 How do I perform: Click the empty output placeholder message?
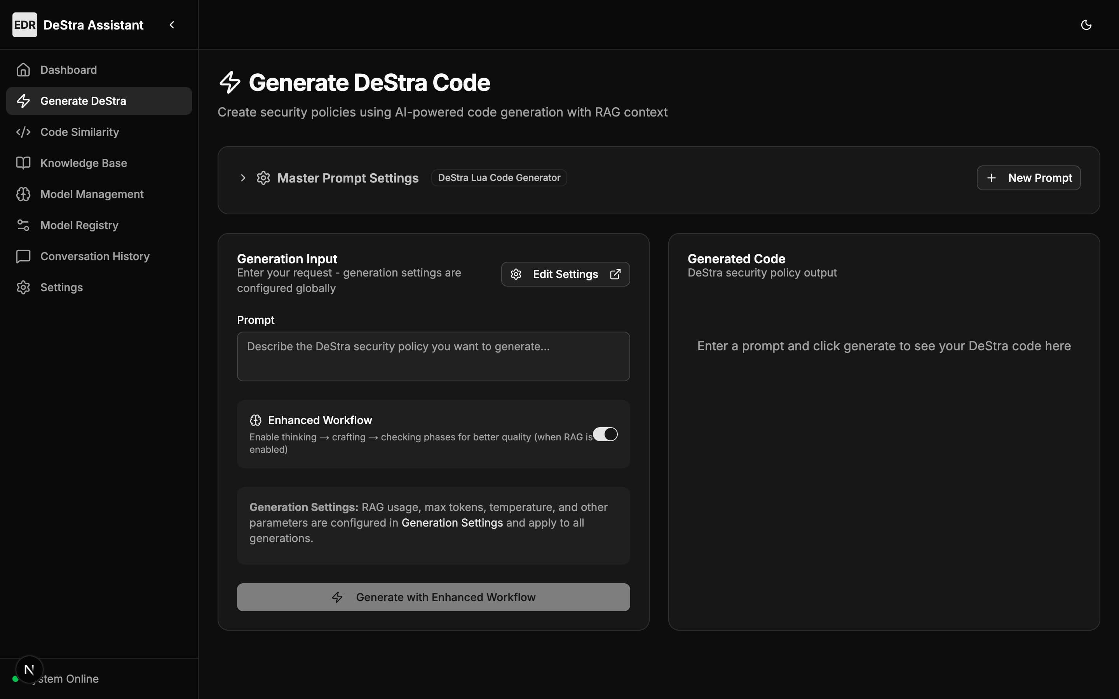click(884, 346)
